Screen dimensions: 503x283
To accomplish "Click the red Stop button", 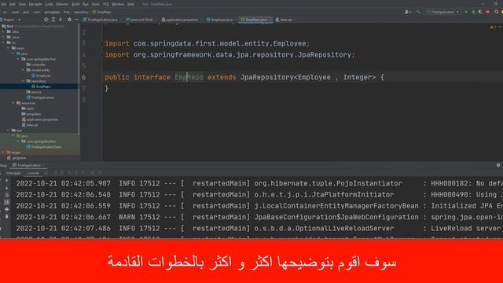I will (488, 12).
